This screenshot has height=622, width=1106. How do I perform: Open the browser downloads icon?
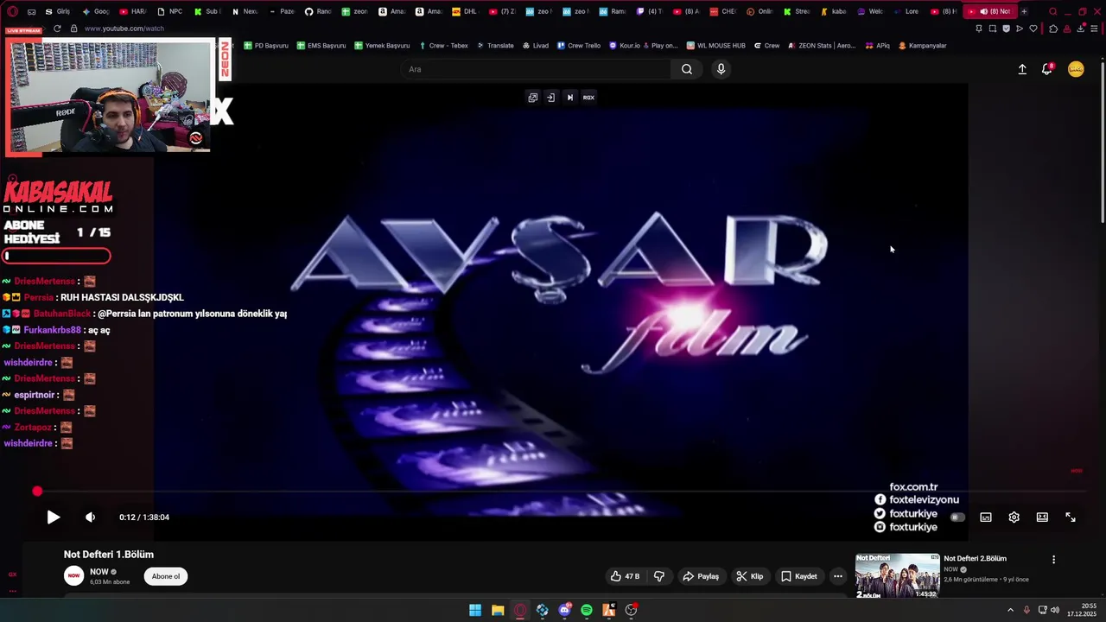[1080, 29]
